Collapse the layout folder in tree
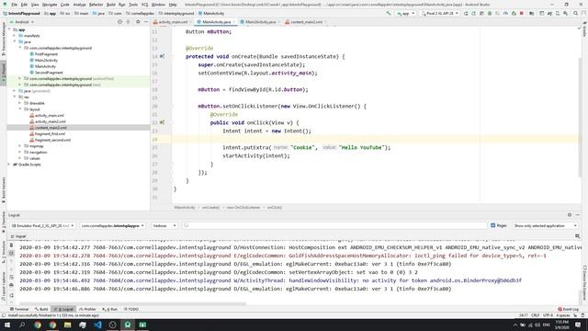Viewport: 588px width, 331px height. (20, 109)
